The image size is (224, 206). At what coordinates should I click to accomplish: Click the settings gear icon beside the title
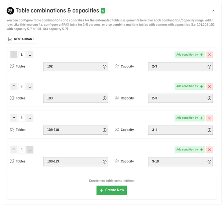click(10, 11)
